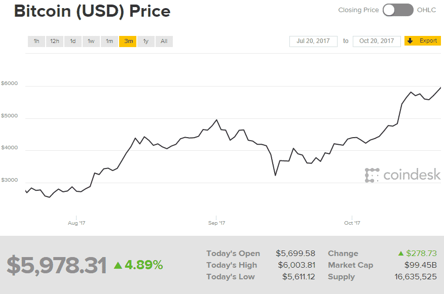Image resolution: width=444 pixels, height=294 pixels.
Task: Toggle the Closing Price / OHLC switch
Action: tap(398, 10)
